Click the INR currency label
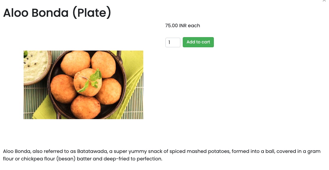 click(x=183, y=26)
